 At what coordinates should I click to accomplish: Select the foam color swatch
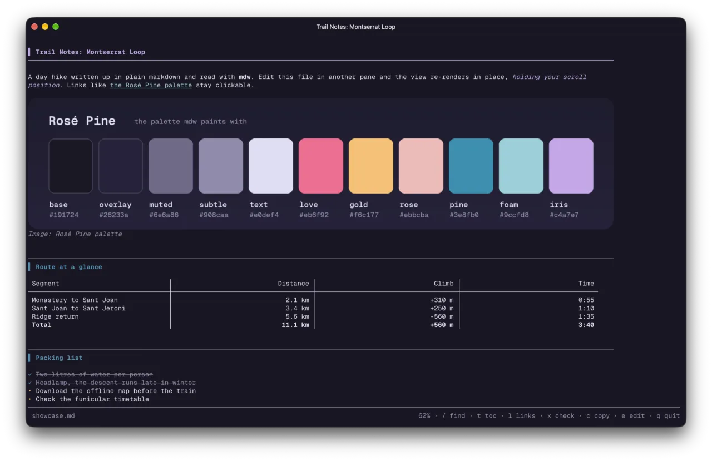[x=521, y=166]
